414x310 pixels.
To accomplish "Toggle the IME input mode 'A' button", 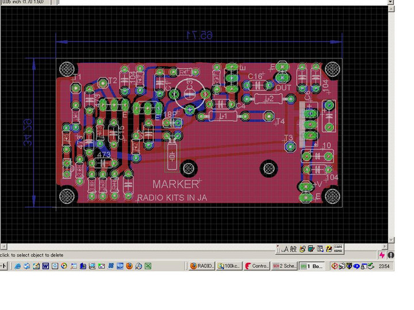I will point(285,249).
